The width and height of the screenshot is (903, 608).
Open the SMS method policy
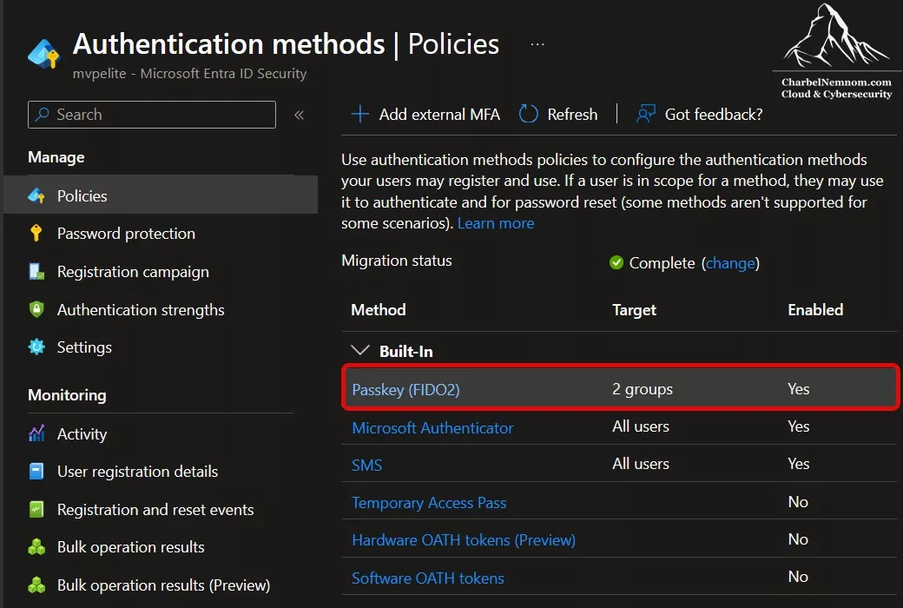pos(366,465)
